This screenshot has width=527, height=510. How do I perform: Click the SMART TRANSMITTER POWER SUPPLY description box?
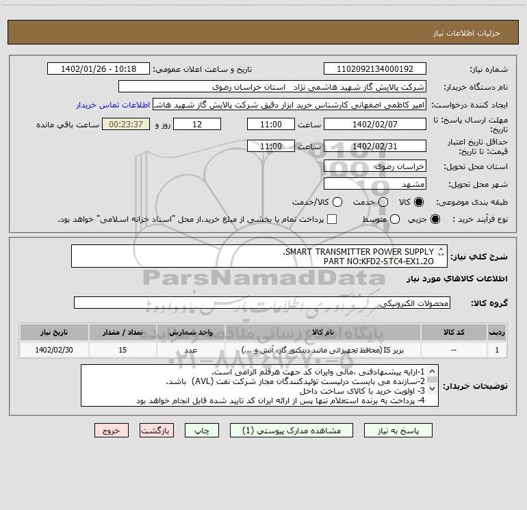coord(259,256)
